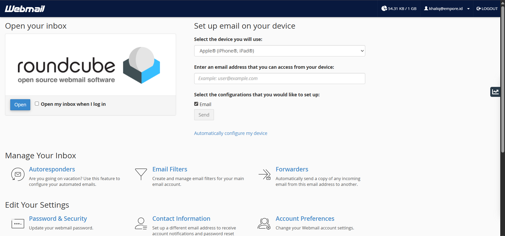Click the Webmail logo in header
The image size is (505, 236).
point(25,9)
